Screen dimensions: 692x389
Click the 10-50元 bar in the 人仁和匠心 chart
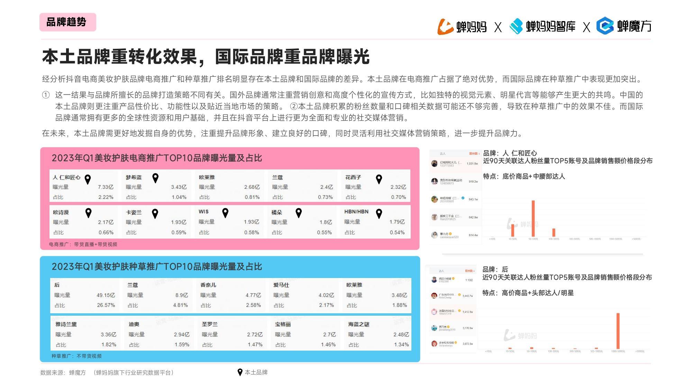point(512,230)
